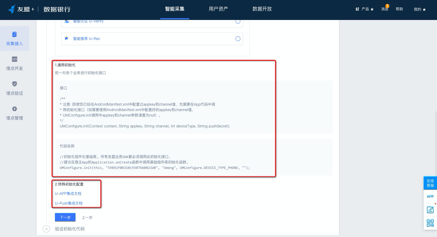Switch to the 数据开放 tab
This screenshot has width=437, height=237.
(x=262, y=9)
